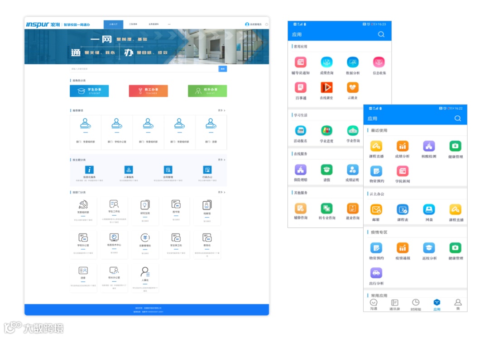Open 转专业咨询 app icon

coord(326,208)
